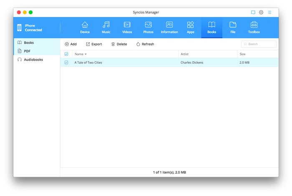Uncheck A Tale of Two Cities checkbox
Screen dimensions: 292x196
point(66,62)
